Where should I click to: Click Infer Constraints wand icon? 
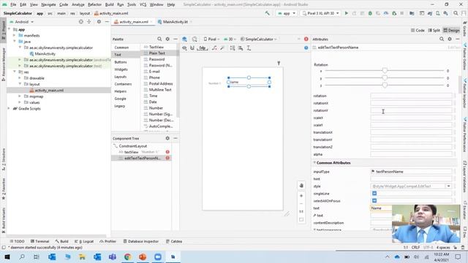click(x=222, y=48)
